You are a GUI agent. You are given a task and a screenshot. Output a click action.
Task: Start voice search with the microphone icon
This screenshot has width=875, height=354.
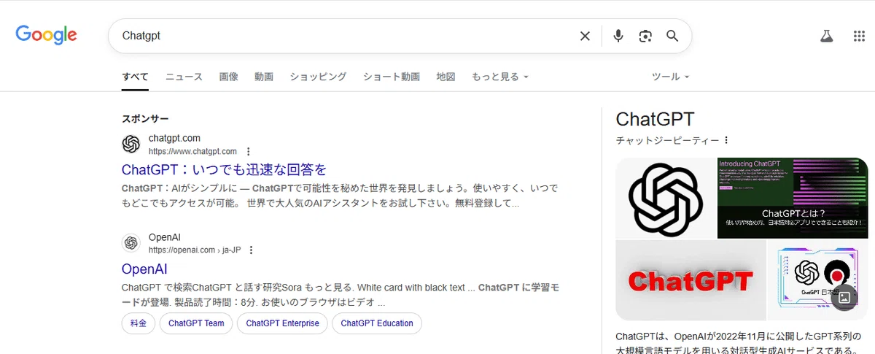pos(618,36)
